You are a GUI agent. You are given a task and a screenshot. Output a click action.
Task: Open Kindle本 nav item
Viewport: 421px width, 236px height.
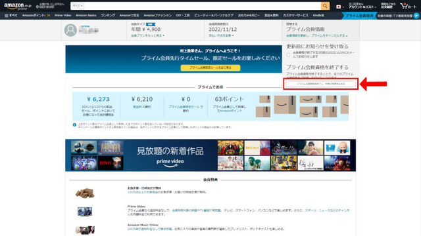click(x=318, y=16)
